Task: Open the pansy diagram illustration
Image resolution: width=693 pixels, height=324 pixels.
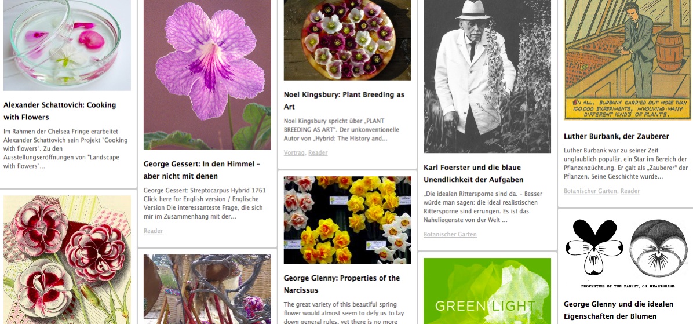Action: 628,253
